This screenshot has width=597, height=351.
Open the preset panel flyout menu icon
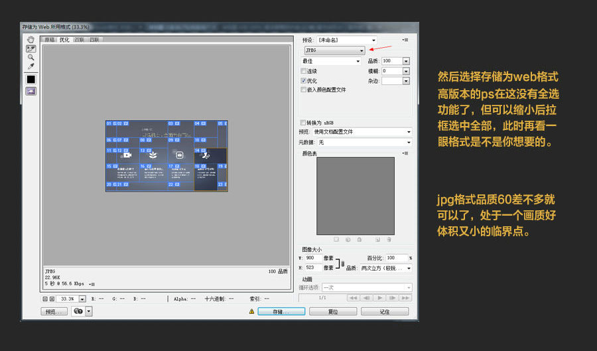(405, 40)
